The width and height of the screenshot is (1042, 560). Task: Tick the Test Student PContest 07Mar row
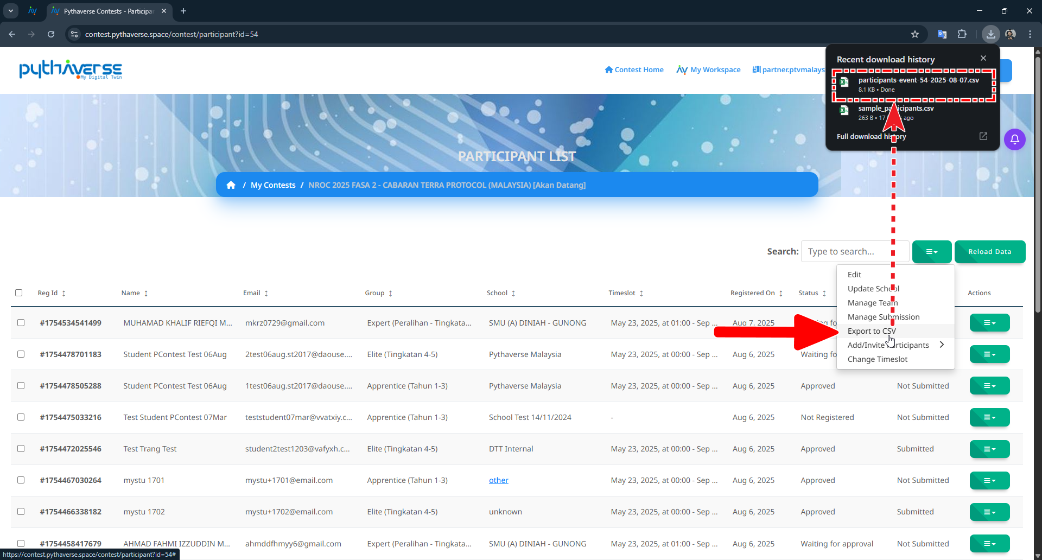pyautogui.click(x=21, y=417)
